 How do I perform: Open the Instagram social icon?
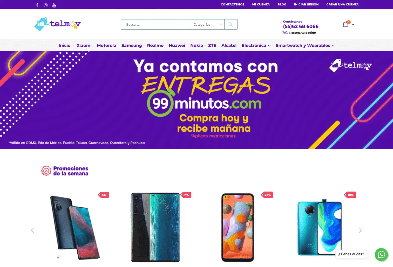(x=46, y=5)
